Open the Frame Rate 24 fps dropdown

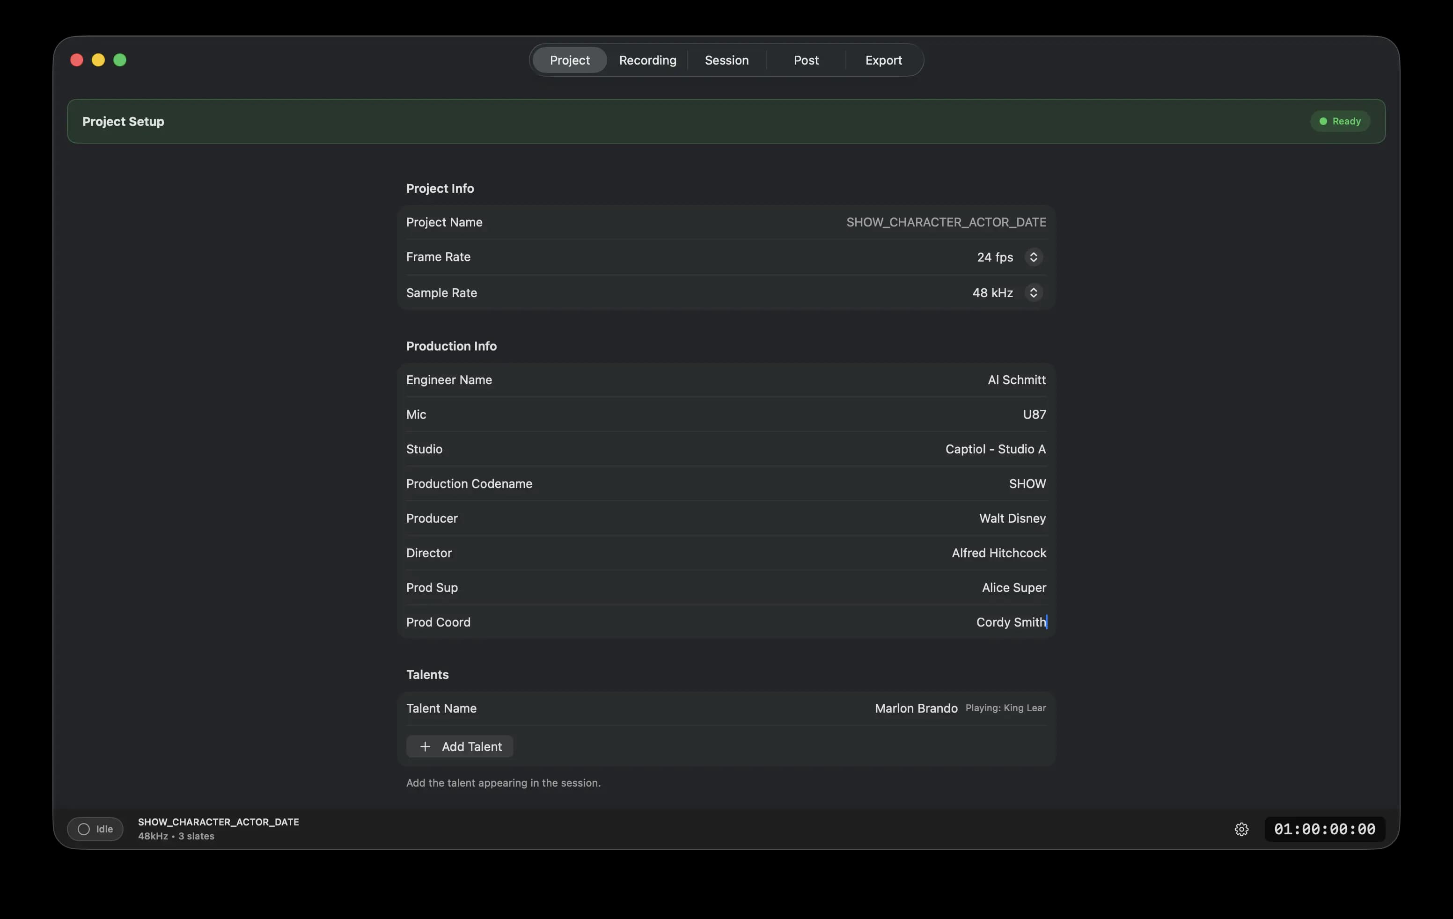point(1033,257)
